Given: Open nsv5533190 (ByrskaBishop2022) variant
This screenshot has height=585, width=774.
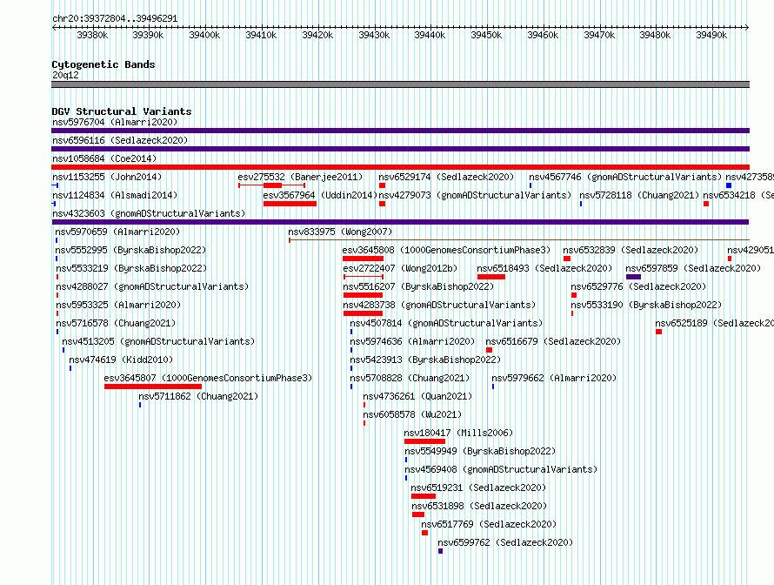Looking at the screenshot, I should 646,305.
